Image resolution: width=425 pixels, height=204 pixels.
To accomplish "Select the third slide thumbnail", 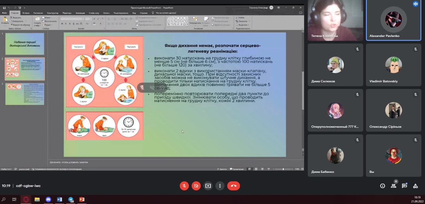I will (25, 94).
